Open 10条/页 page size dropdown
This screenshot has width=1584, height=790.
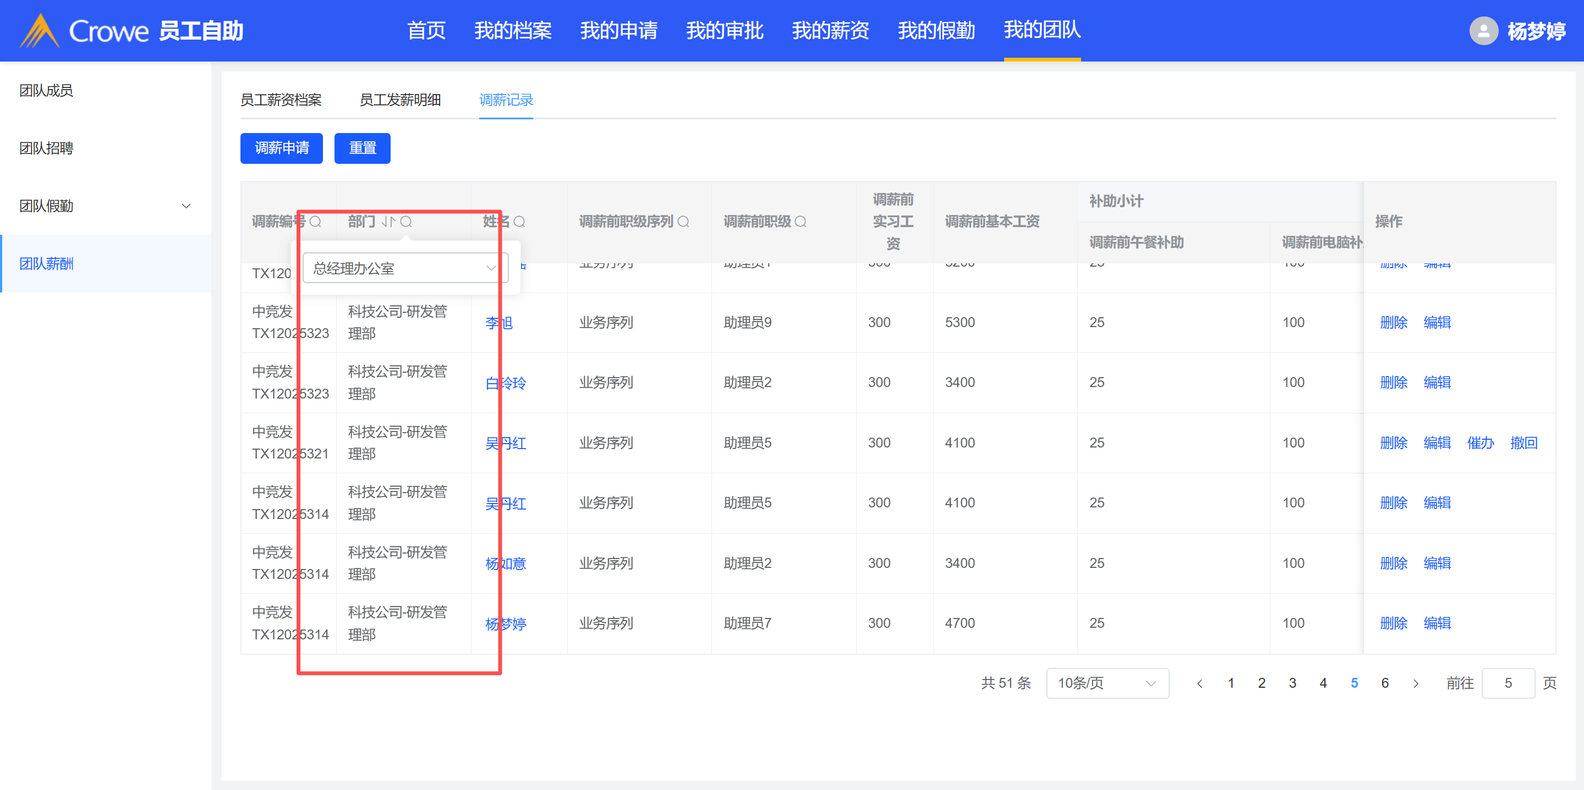[x=1107, y=683]
